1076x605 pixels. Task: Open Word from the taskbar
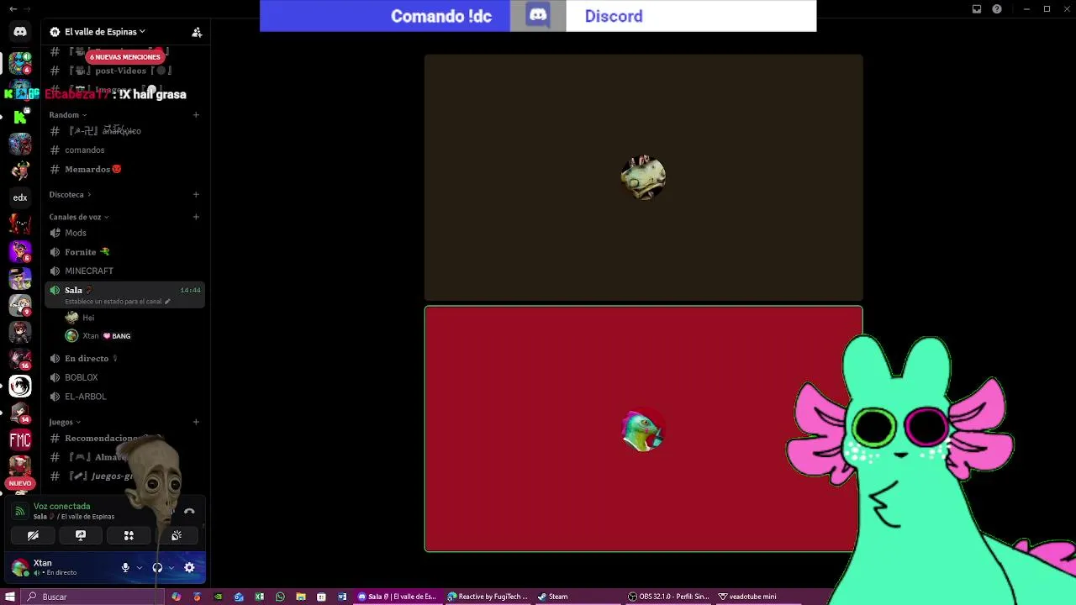[x=342, y=597]
